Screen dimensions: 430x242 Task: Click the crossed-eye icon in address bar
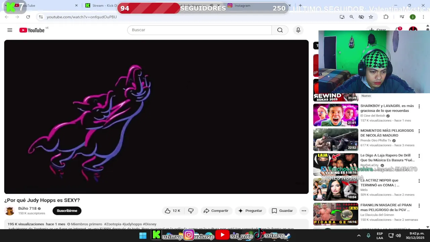point(361,17)
